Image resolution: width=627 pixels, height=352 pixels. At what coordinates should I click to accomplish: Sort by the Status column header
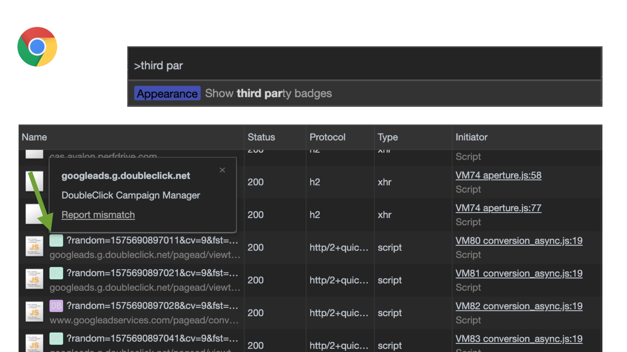[x=261, y=137]
